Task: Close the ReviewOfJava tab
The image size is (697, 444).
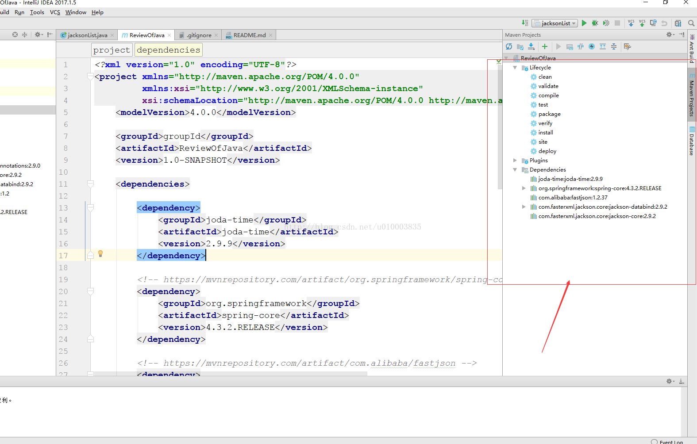Action: pos(169,35)
